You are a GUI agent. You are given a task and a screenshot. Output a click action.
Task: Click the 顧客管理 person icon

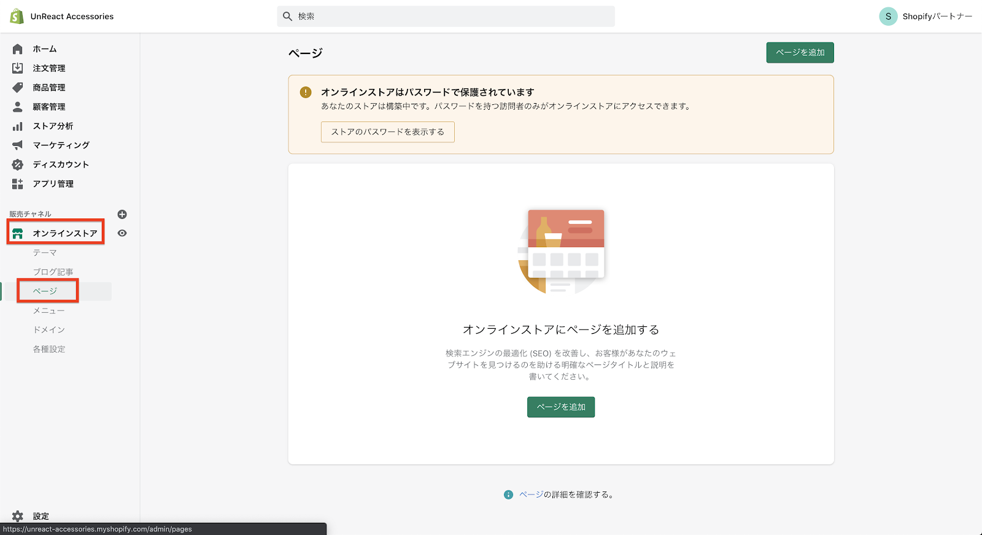tap(18, 107)
